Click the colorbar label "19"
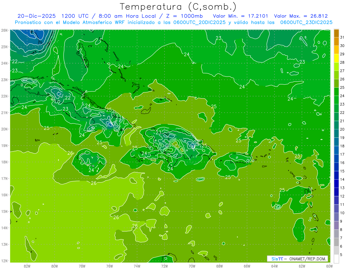Image resolution: width=350 pixels, height=270 pixels. point(342,137)
